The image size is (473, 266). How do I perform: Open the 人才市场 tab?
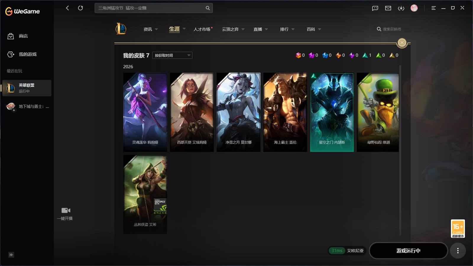(x=202, y=29)
